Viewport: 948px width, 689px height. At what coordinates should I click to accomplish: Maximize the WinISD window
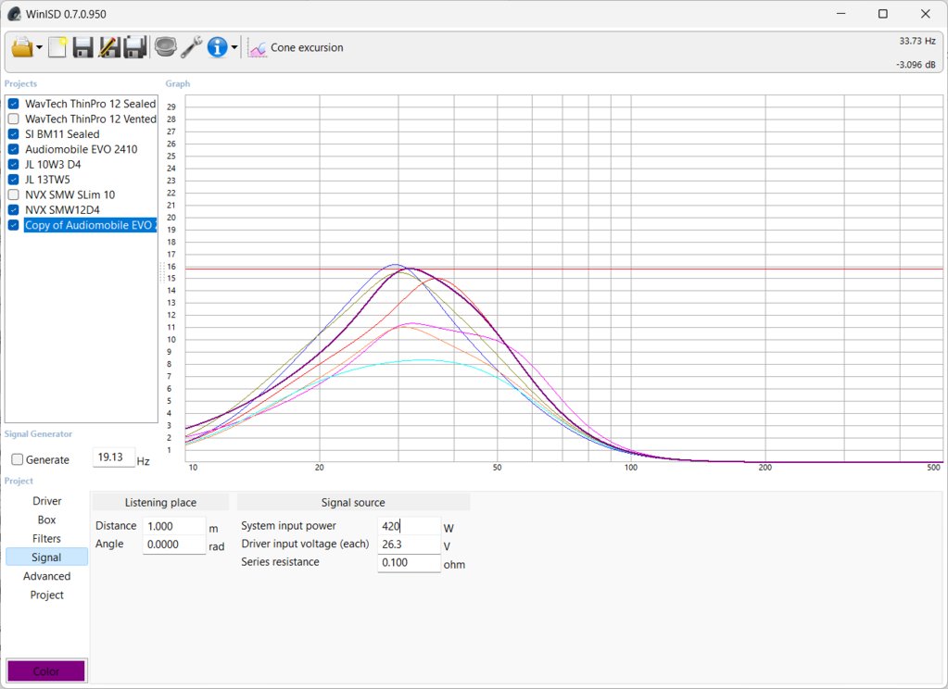point(883,14)
